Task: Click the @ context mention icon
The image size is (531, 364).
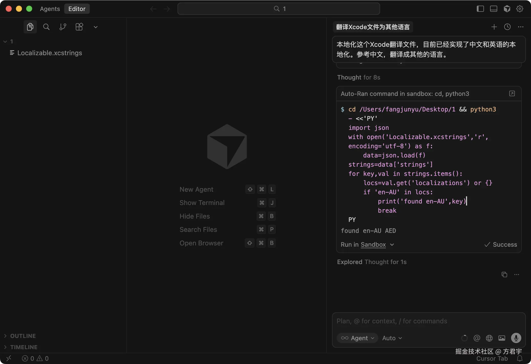Action: (477, 338)
